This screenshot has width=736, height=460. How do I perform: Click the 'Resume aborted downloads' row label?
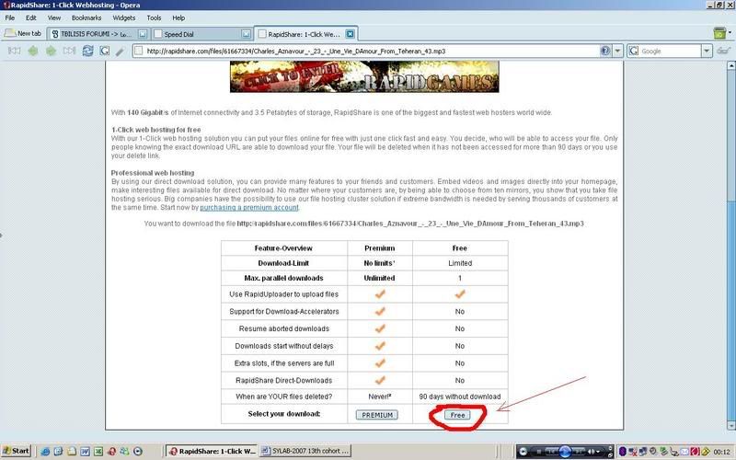[284, 328]
